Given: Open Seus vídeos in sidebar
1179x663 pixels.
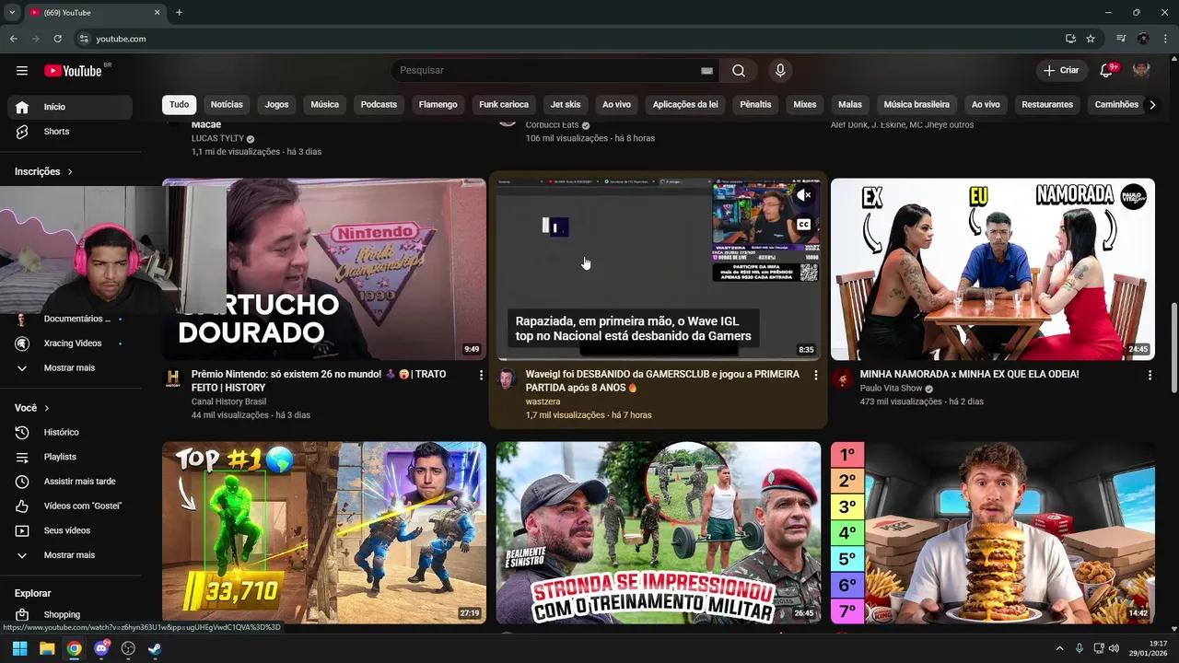Looking at the screenshot, I should point(70,530).
